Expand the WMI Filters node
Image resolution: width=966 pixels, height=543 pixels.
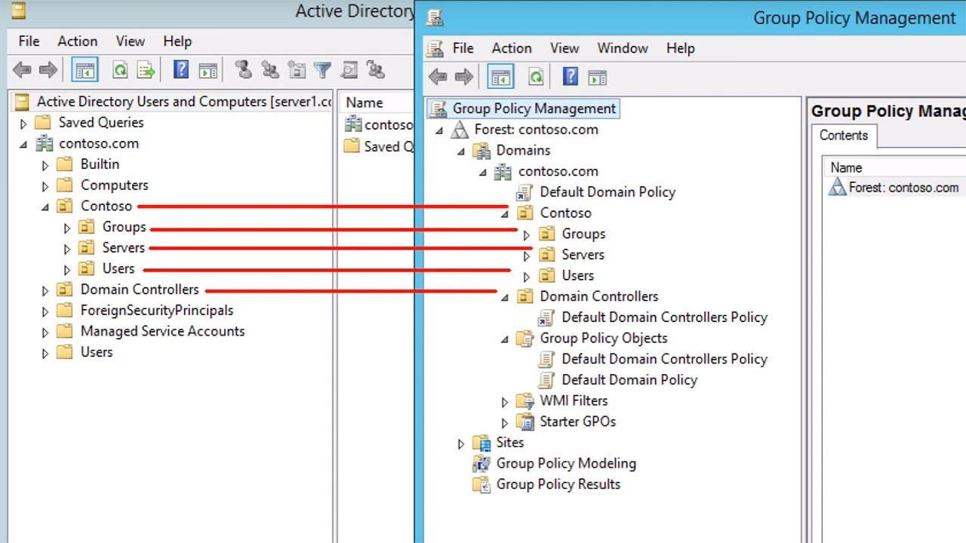(505, 402)
